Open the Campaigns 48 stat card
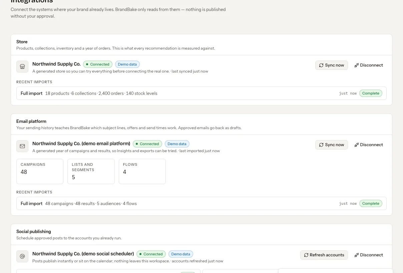The height and width of the screenshot is (273, 403). [x=40, y=171]
